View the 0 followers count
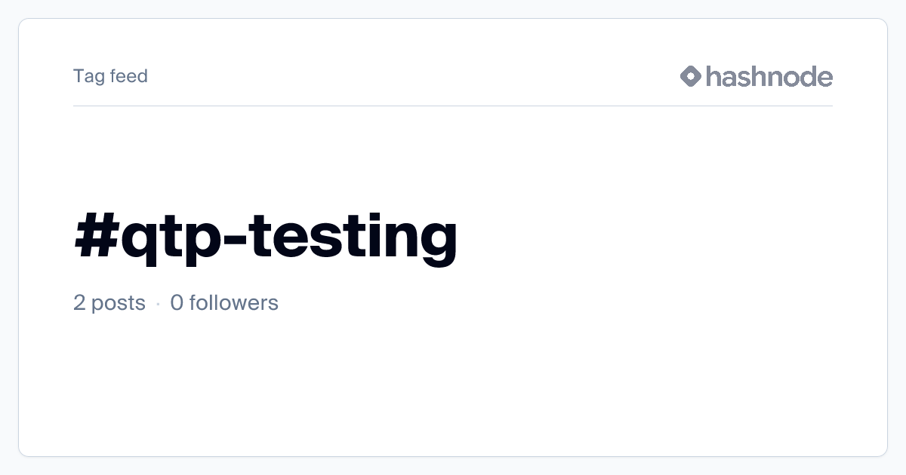 pos(224,303)
